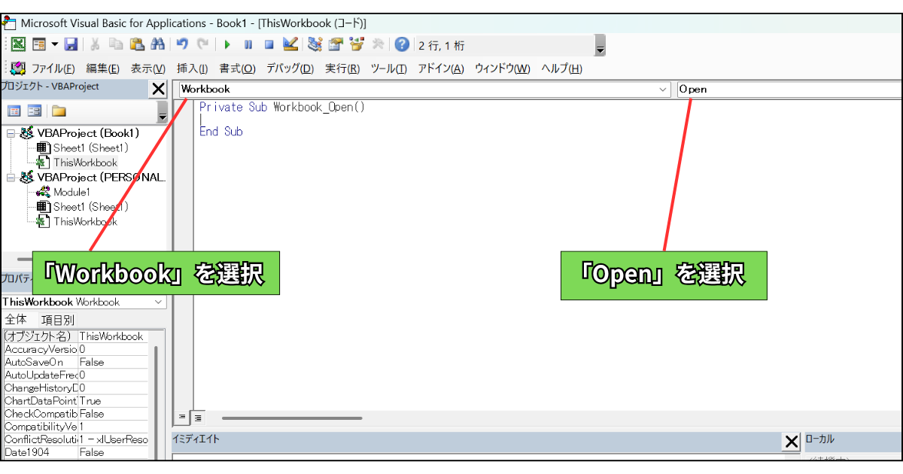Select the AccuracyVersion property row
Screen dimensions: 903x474
[75, 349]
